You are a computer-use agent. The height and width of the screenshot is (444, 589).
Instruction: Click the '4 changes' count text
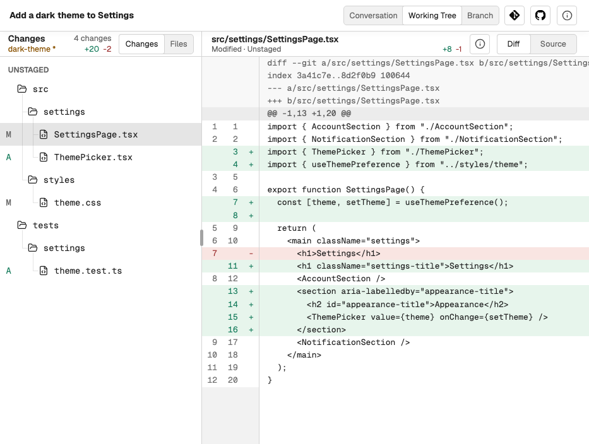92,38
